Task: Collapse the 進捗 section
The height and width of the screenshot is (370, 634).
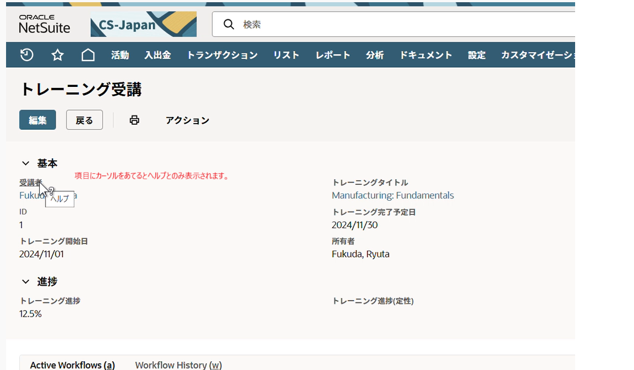Action: pos(25,281)
